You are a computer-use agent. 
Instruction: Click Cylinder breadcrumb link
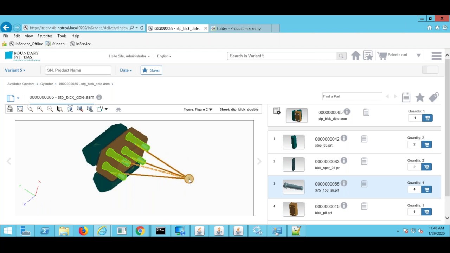pos(46,84)
